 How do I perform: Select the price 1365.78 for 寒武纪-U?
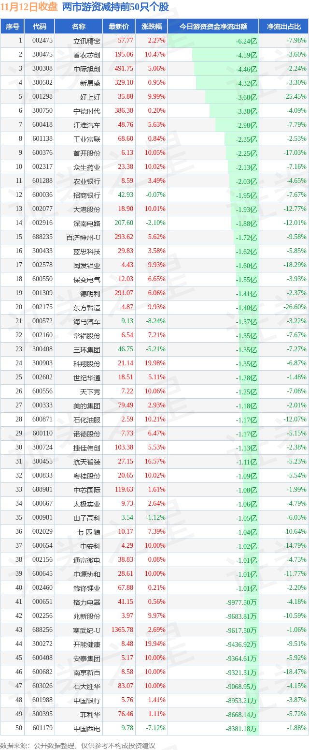[123, 630]
